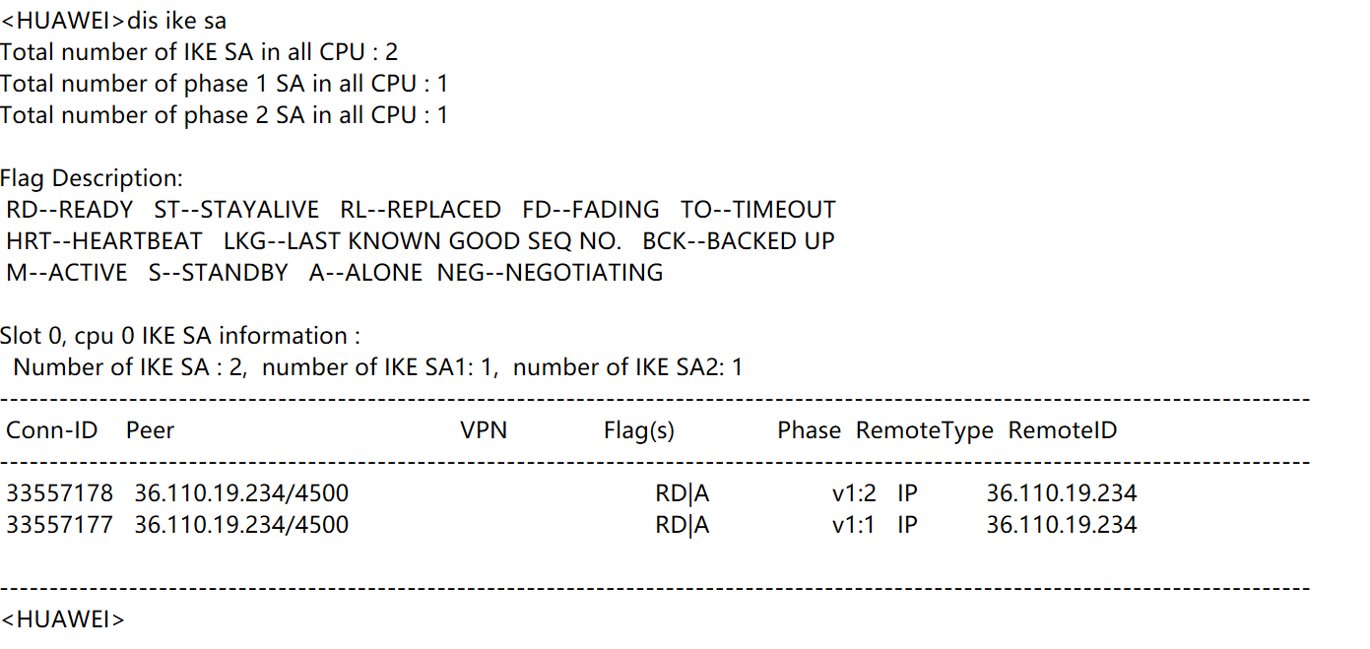Click connection ID 33557177
This screenshot has width=1370, height=649.
click(59, 525)
